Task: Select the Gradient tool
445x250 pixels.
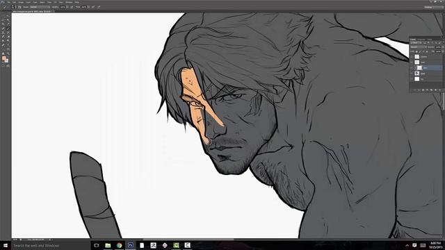Action: [x=8, y=37]
